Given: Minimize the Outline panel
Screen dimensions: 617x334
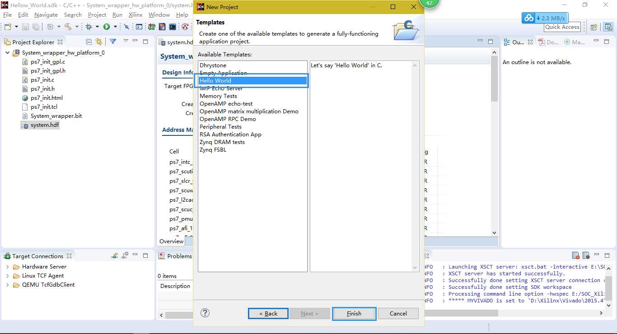Looking at the screenshot, I should click(x=596, y=42).
